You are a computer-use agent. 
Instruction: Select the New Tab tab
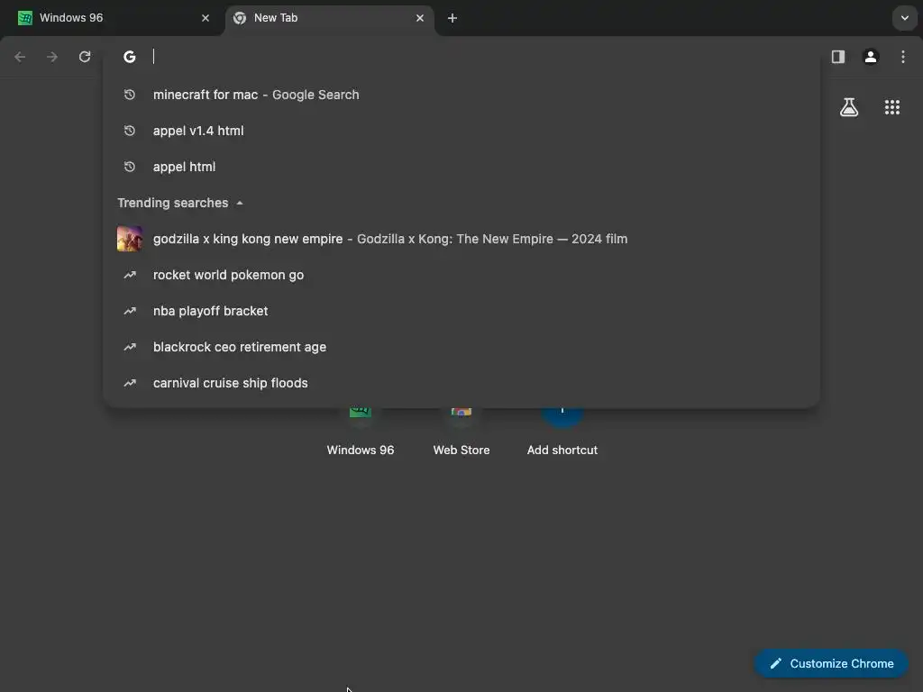[x=330, y=18]
